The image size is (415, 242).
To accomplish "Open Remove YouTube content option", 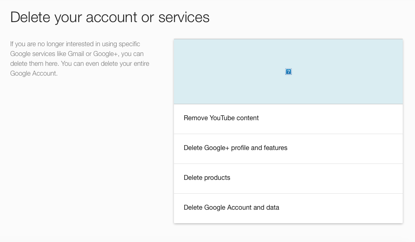I will coord(288,119).
